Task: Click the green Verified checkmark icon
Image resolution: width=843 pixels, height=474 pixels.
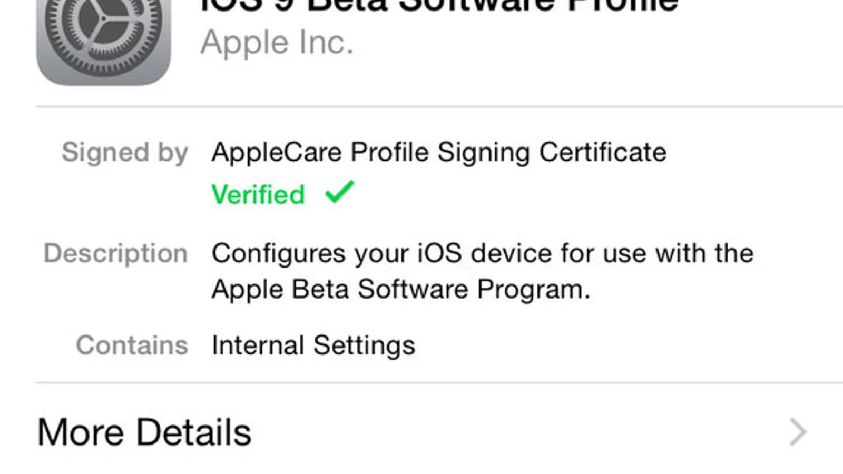Action: tap(340, 192)
